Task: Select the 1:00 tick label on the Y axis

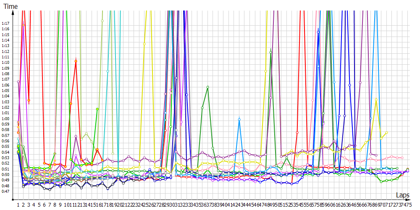Action: point(6,119)
